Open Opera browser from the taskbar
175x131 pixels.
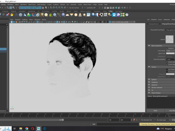point(32,128)
